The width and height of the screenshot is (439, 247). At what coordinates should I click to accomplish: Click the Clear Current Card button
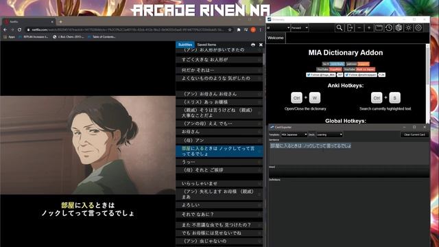(414, 134)
